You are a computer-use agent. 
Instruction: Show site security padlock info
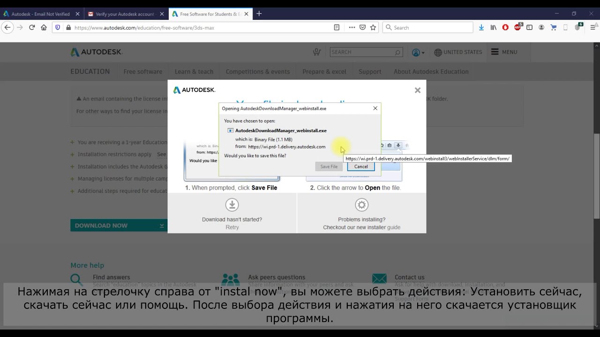point(68,28)
